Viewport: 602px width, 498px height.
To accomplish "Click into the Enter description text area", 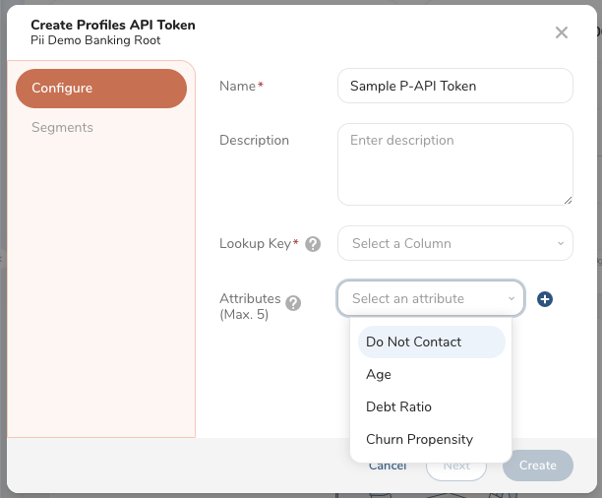I will [455, 164].
